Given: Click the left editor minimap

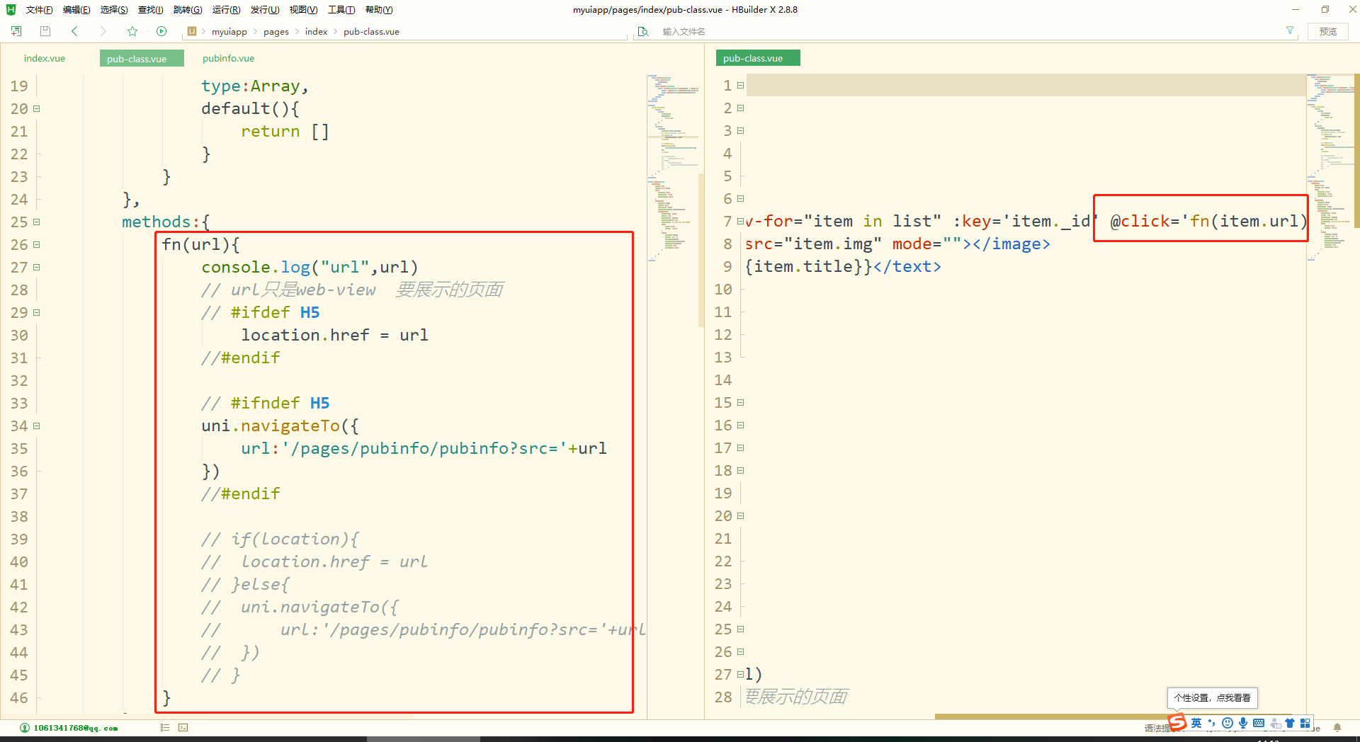Looking at the screenshot, I should point(673,170).
